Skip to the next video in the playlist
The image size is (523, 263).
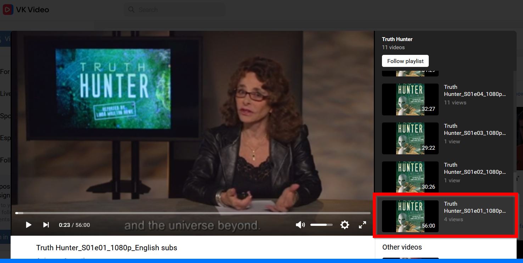pos(46,225)
